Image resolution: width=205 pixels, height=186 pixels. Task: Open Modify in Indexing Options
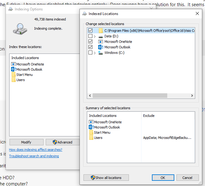(x=26, y=142)
